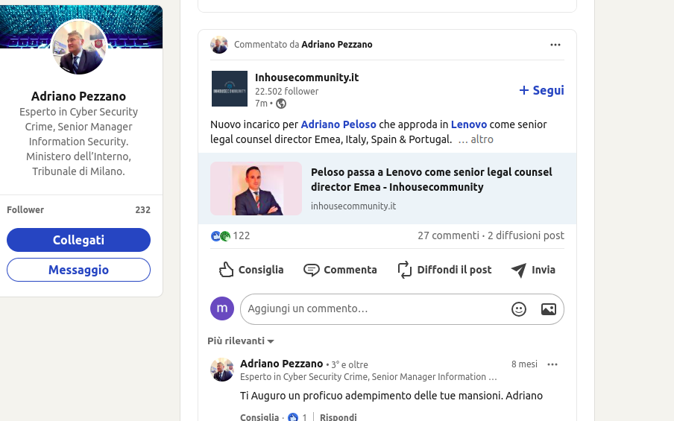
Task: Open the Adriano Peloso mention link
Action: [338, 124]
